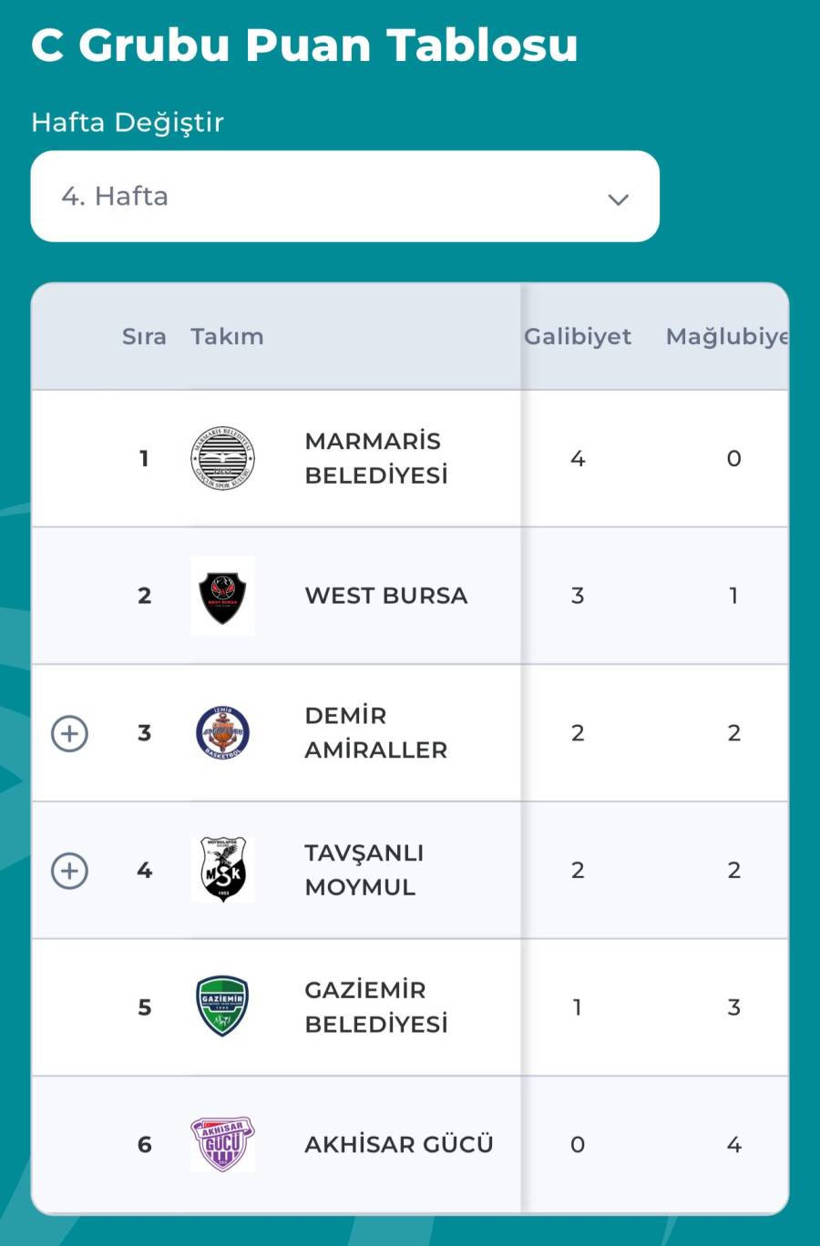Select the AKHİSAR GÜCÜ team name
The height and width of the screenshot is (1246, 820).
point(399,1145)
